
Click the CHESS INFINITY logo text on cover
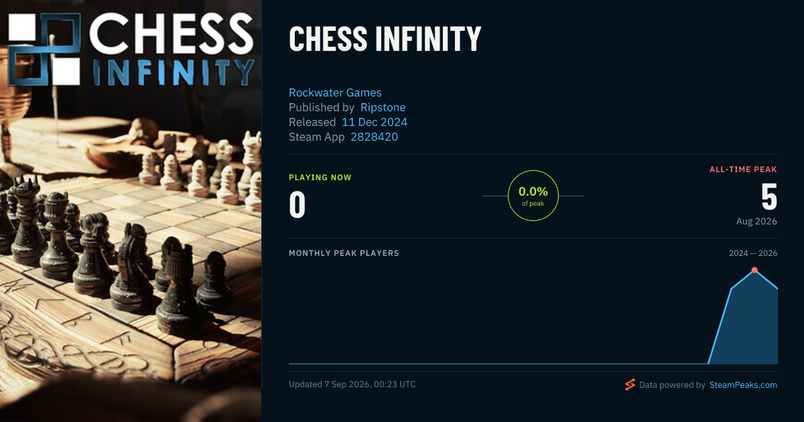pyautogui.click(x=172, y=50)
